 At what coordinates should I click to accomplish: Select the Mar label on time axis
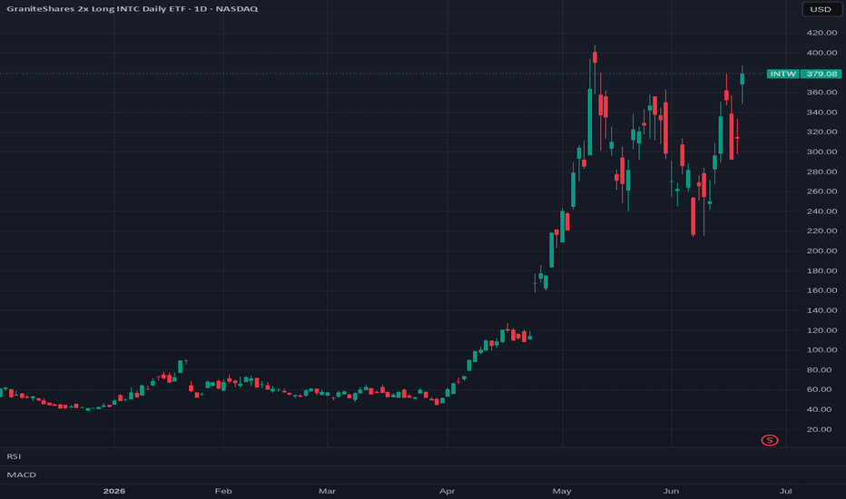tap(327, 491)
